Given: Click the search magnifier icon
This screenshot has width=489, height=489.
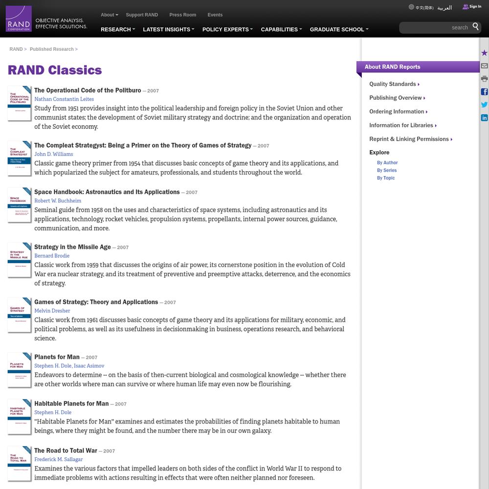Looking at the screenshot, I should point(475,27).
